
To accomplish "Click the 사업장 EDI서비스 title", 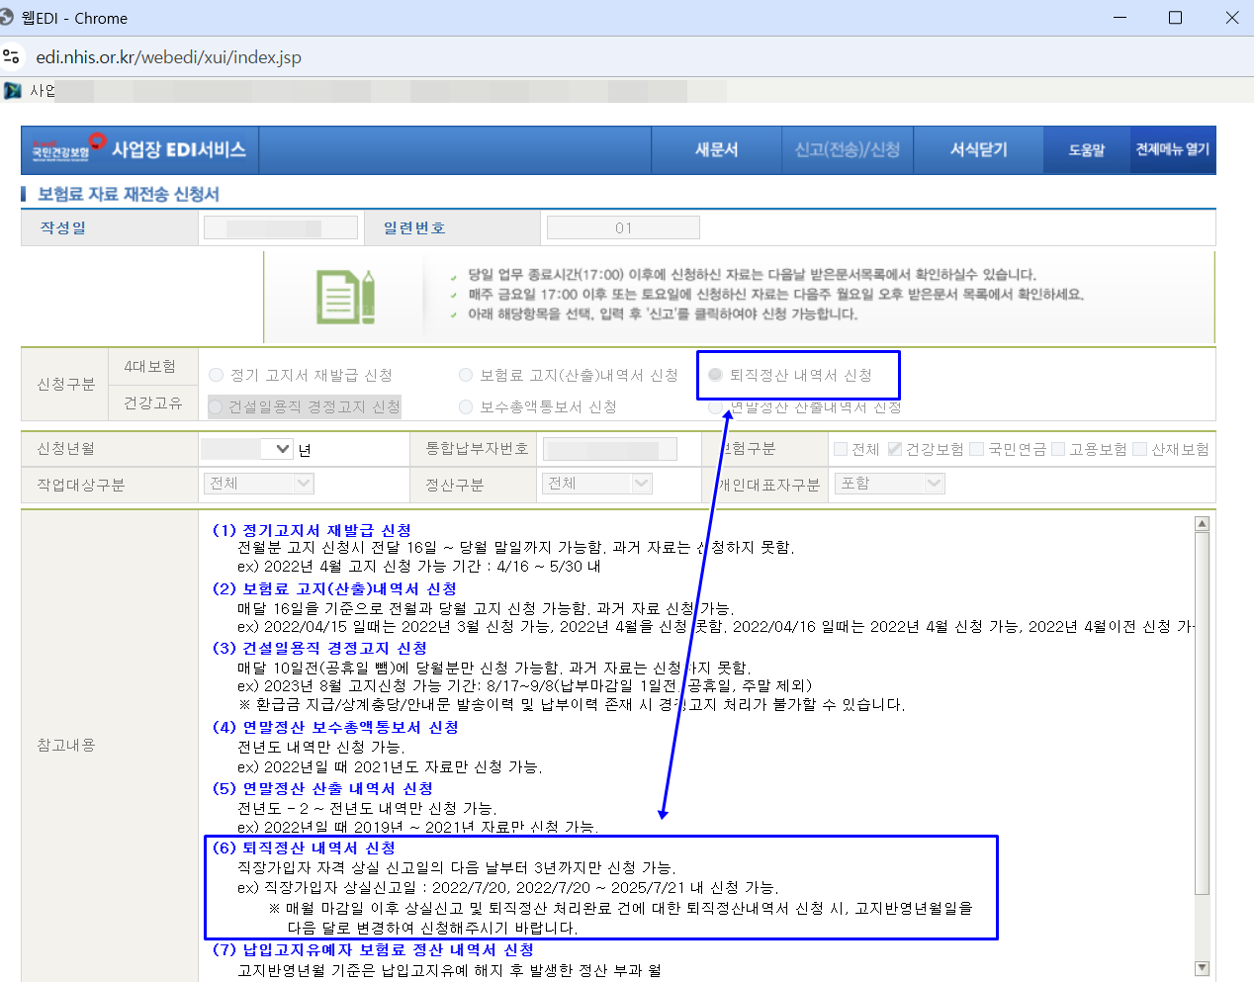I will tap(179, 149).
